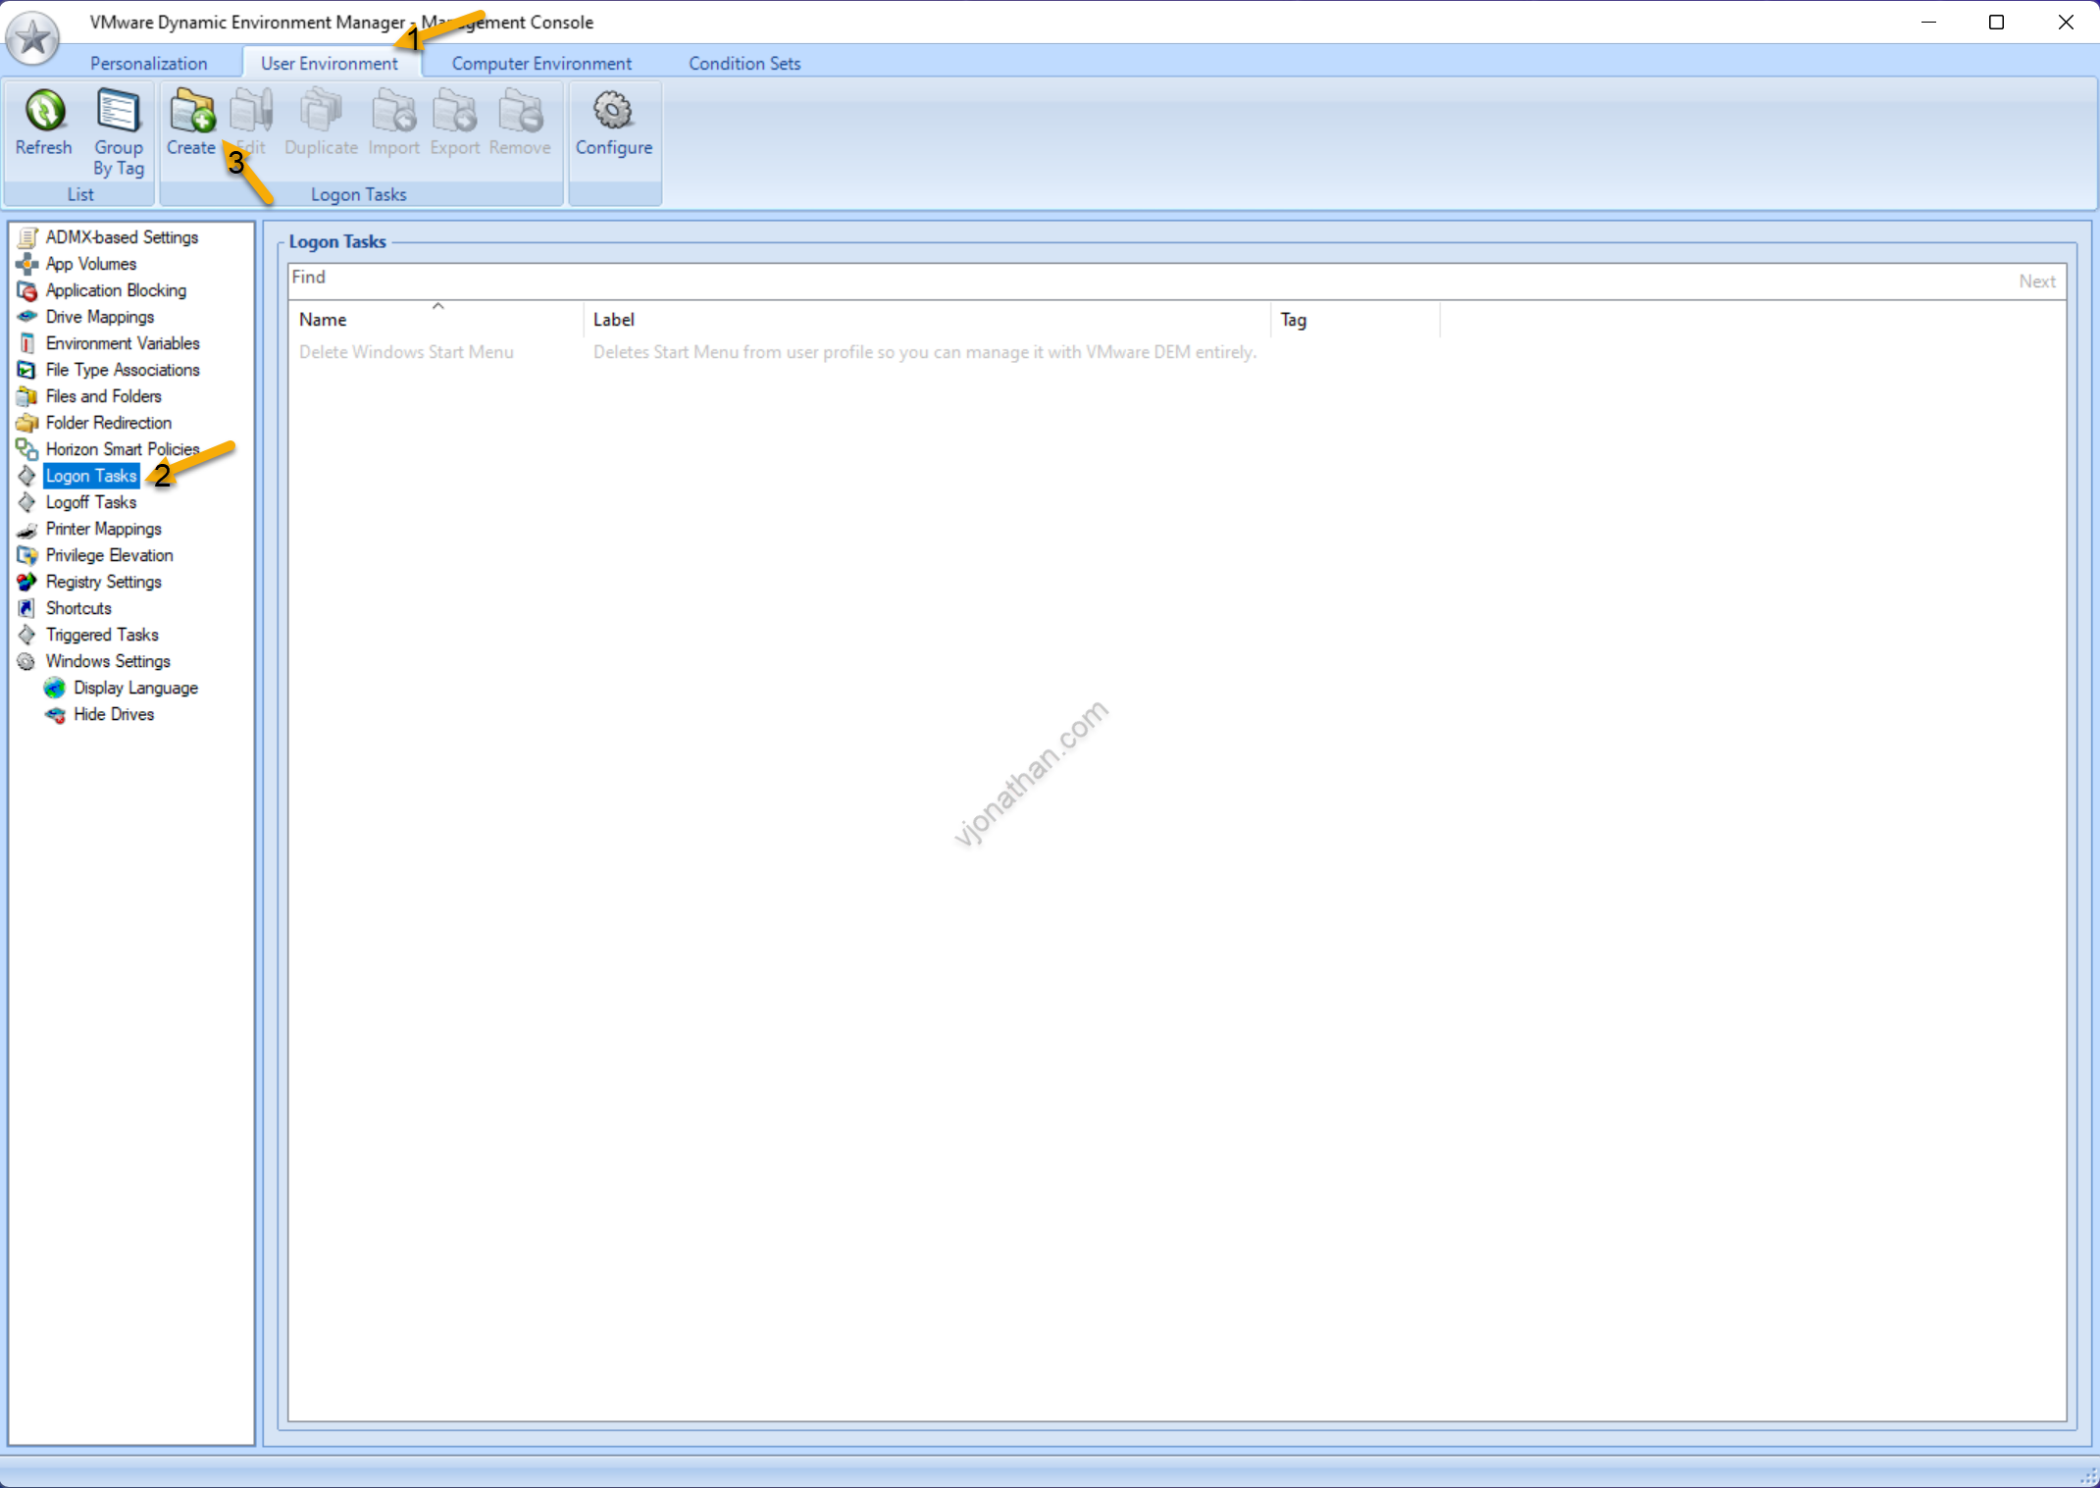Viewport: 2100px width, 1488px height.
Task: Sort list by Name column header
Action: 436,320
